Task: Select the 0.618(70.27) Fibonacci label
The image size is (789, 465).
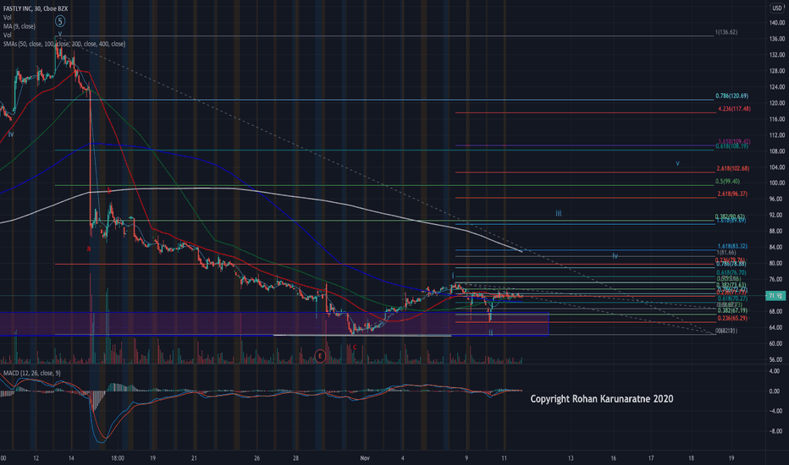Action: click(x=732, y=298)
